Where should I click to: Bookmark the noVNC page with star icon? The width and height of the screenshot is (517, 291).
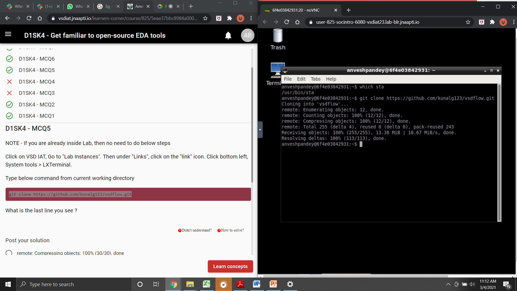(468, 22)
